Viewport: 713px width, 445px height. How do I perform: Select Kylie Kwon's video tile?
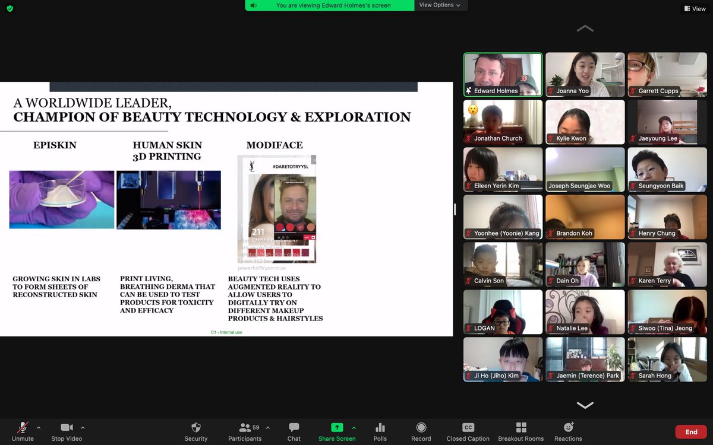[x=585, y=122]
